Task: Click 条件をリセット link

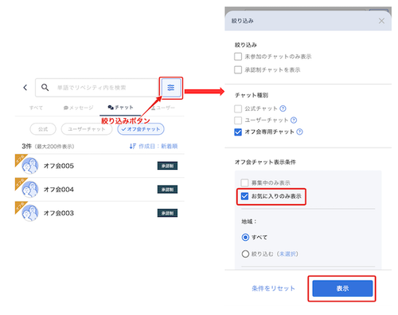Action: pyautogui.click(x=273, y=289)
